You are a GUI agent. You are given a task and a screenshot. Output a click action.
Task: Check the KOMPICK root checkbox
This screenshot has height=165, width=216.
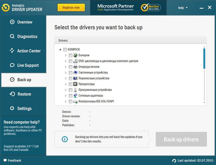[x=65, y=50]
